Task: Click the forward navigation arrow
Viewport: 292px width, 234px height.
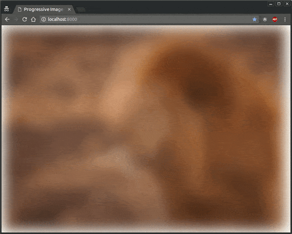Action: (16, 19)
